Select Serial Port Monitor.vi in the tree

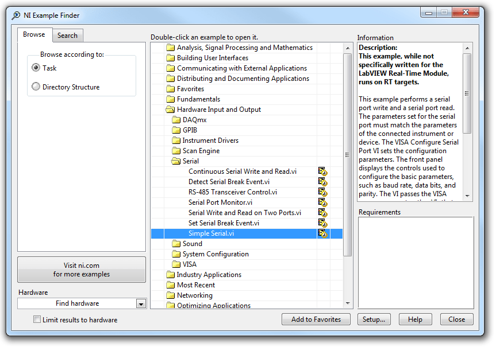(x=222, y=202)
